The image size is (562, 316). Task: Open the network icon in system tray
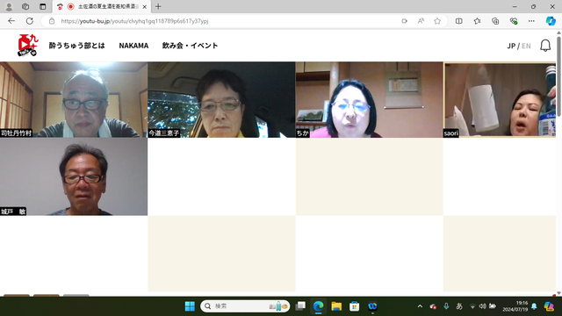tap(472, 306)
